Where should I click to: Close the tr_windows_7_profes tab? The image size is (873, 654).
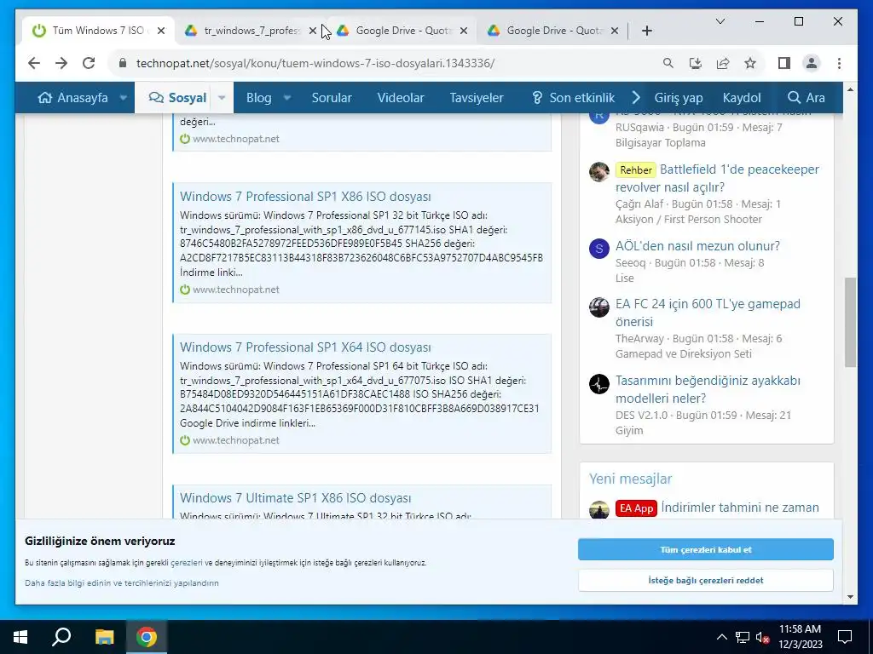point(312,31)
